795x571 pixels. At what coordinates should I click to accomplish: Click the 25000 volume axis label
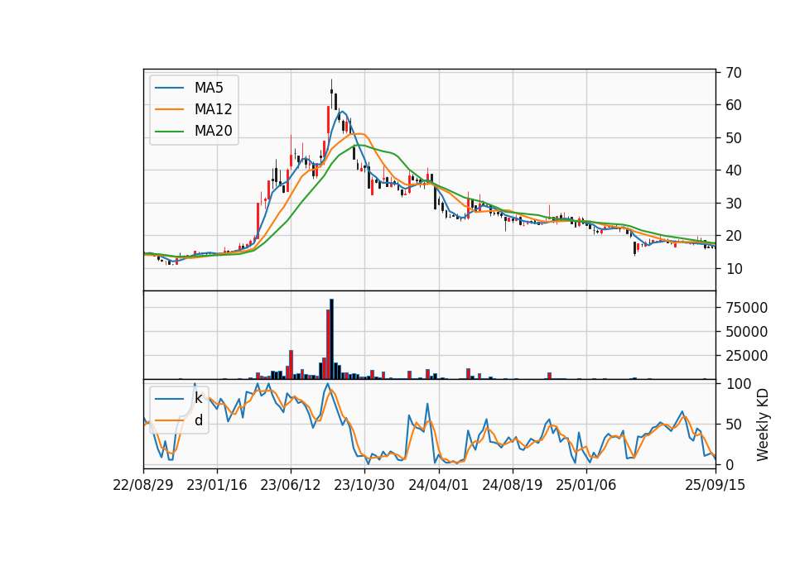746,356
